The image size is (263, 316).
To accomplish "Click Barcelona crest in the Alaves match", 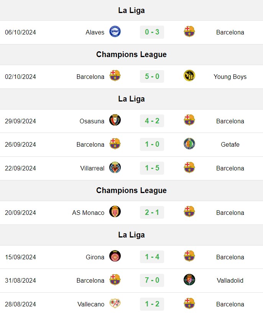I will (189, 32).
